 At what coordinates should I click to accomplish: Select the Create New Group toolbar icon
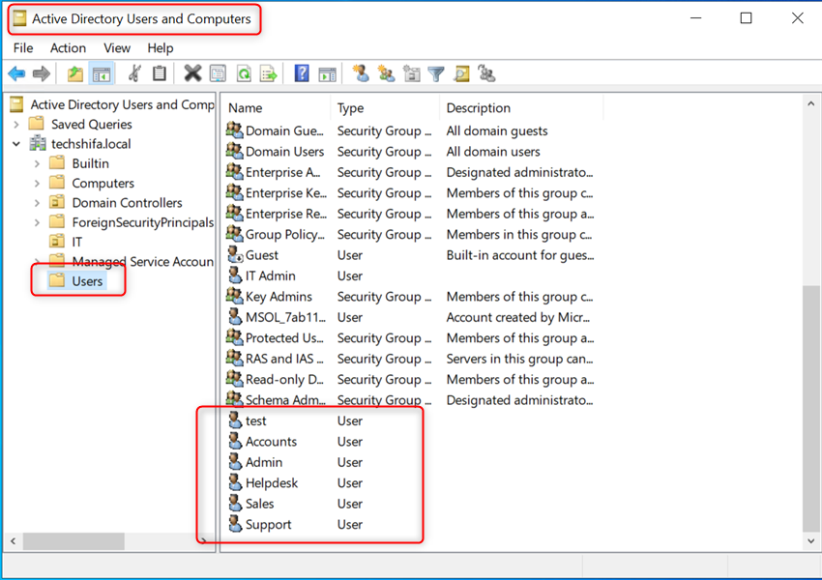coord(386,73)
